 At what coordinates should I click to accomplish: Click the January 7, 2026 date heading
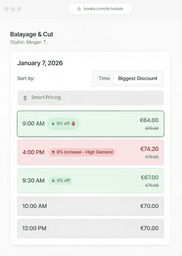[40, 63]
